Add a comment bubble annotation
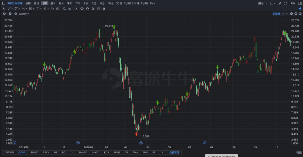Viewport: 303px width, 157px height. click(x=58, y=9)
